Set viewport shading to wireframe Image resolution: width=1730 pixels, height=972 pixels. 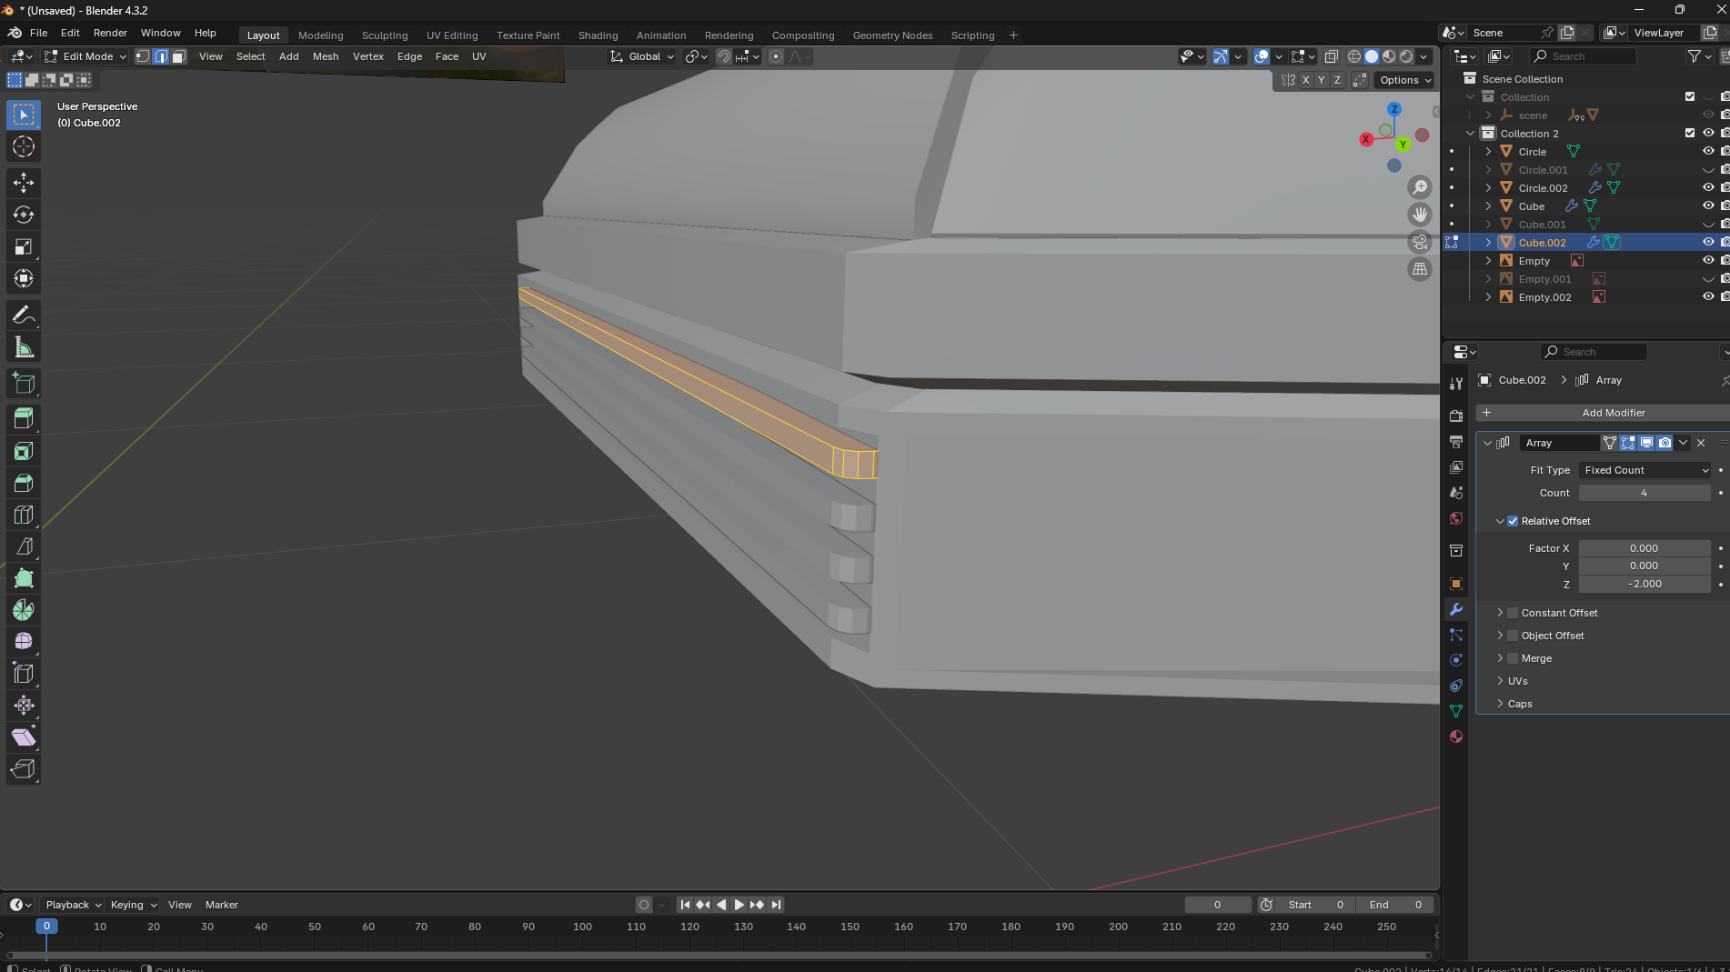pos(1354,56)
